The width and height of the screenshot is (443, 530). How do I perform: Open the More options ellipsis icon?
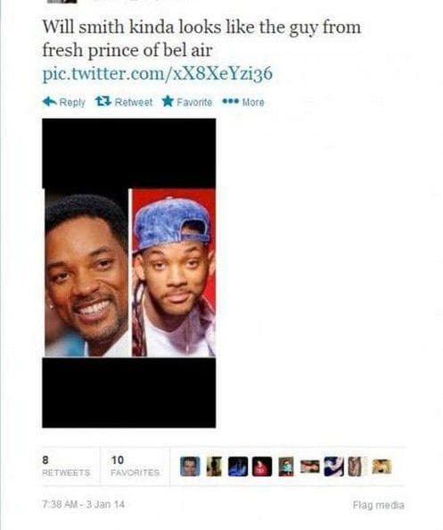click(x=231, y=101)
